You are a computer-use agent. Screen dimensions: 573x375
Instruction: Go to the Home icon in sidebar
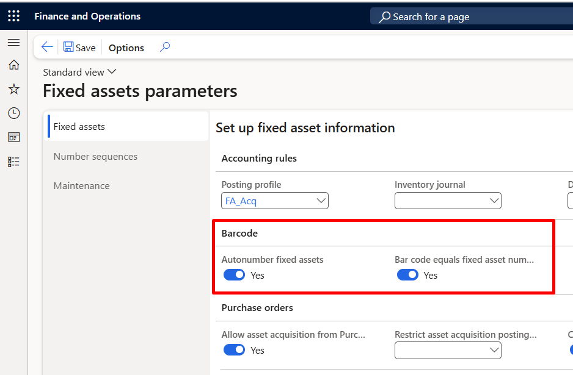(x=13, y=65)
